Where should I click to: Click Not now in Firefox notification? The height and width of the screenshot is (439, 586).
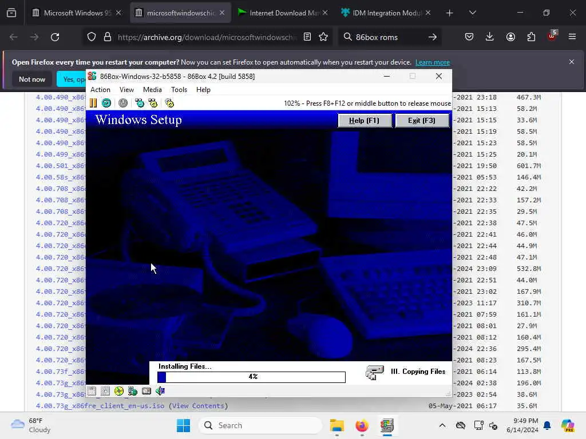click(32, 79)
